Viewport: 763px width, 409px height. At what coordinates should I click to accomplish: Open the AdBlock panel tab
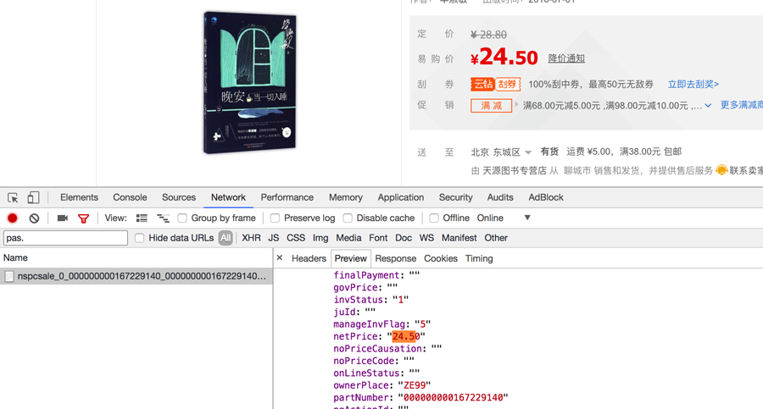[546, 197]
